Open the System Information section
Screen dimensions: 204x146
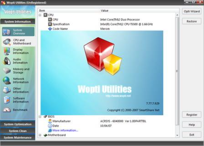point(18,22)
